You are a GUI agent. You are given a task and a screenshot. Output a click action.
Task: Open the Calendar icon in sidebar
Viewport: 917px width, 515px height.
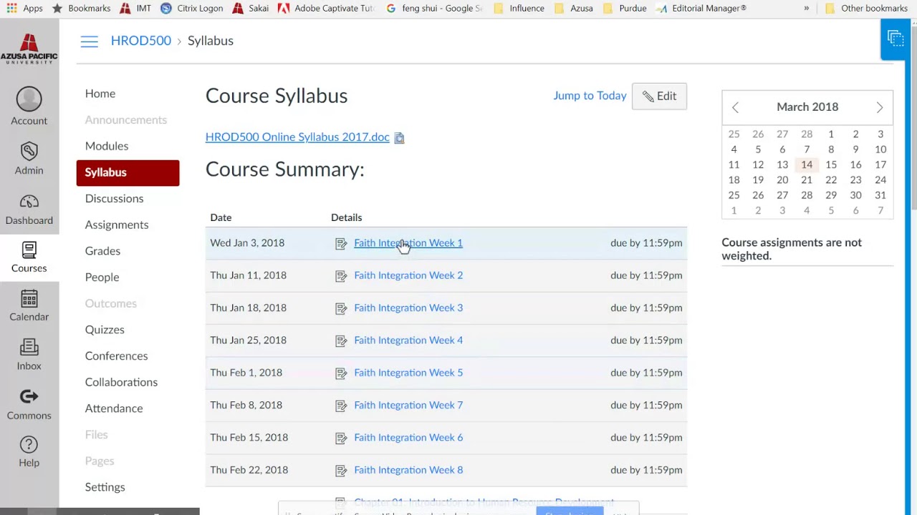coord(29,298)
